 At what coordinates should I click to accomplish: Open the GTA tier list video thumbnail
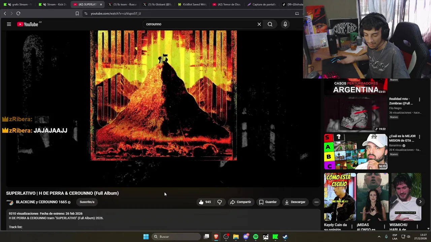click(356, 152)
